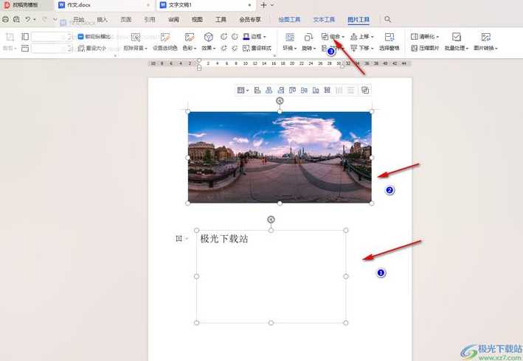Open the 找稻壳模板 template tab

click(x=26, y=5)
